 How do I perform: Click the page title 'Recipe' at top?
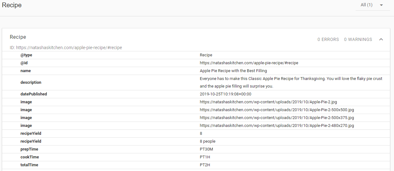[x=12, y=5]
